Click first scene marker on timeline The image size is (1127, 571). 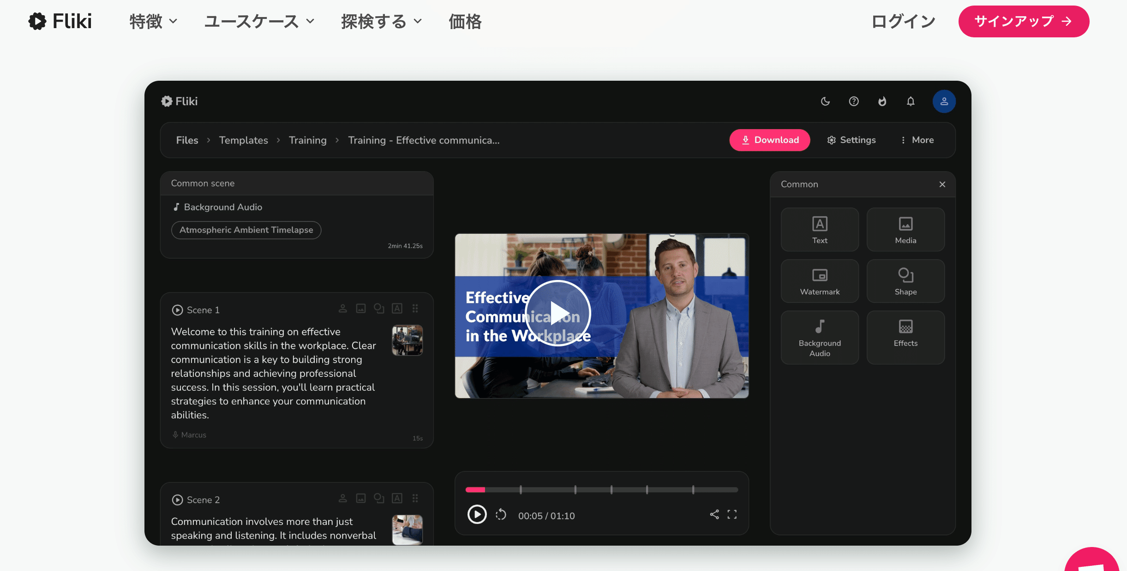click(521, 490)
